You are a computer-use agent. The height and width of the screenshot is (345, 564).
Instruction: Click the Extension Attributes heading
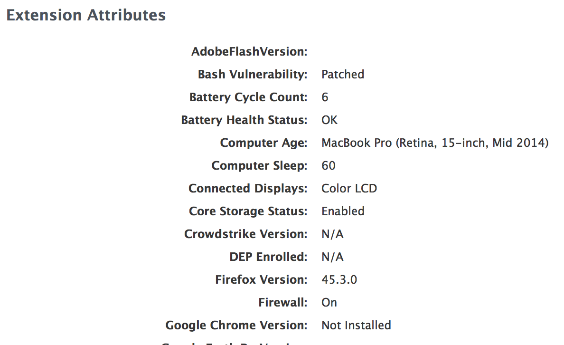(x=86, y=15)
